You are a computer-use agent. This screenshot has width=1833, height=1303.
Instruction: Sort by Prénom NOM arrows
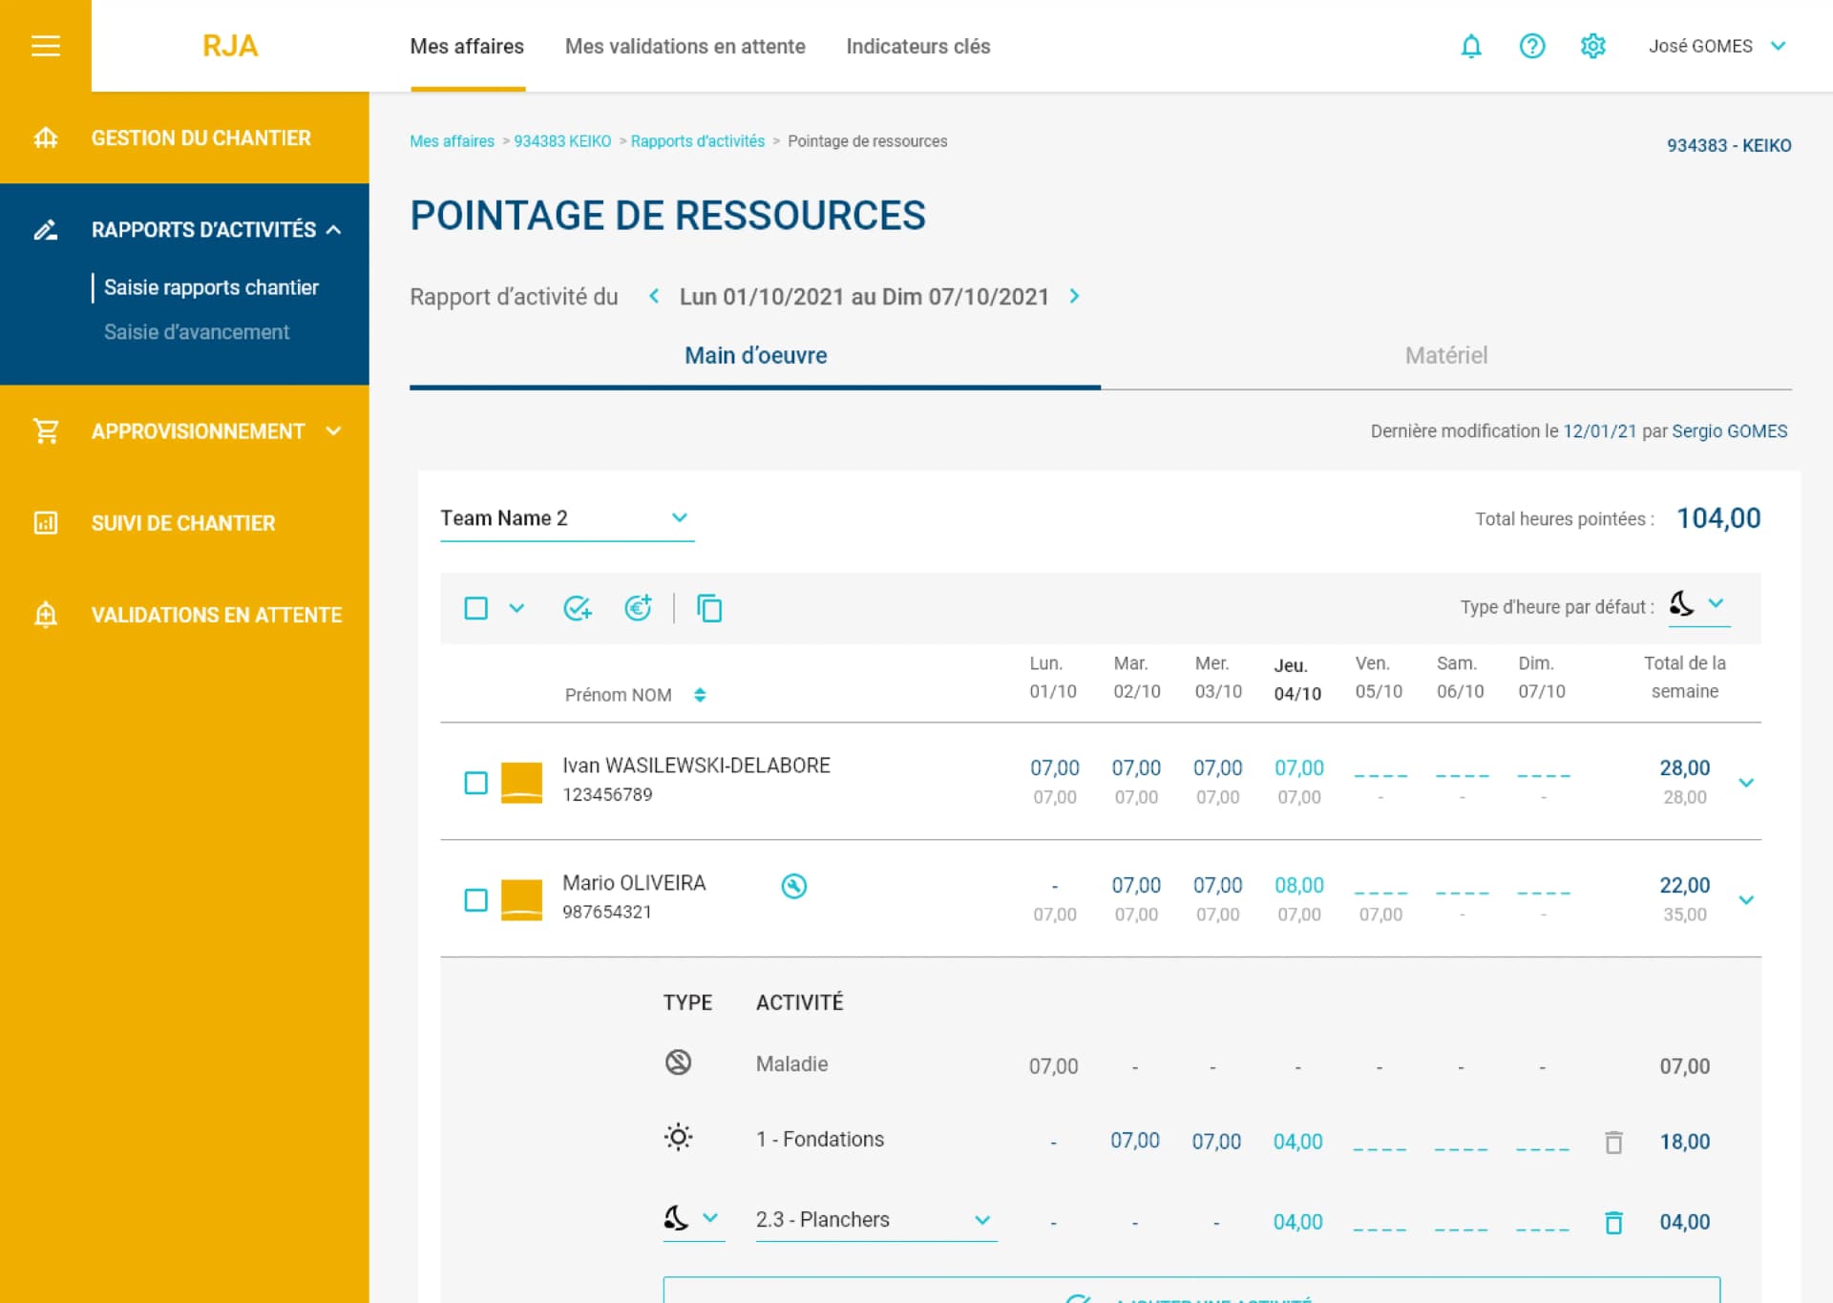[x=700, y=695]
